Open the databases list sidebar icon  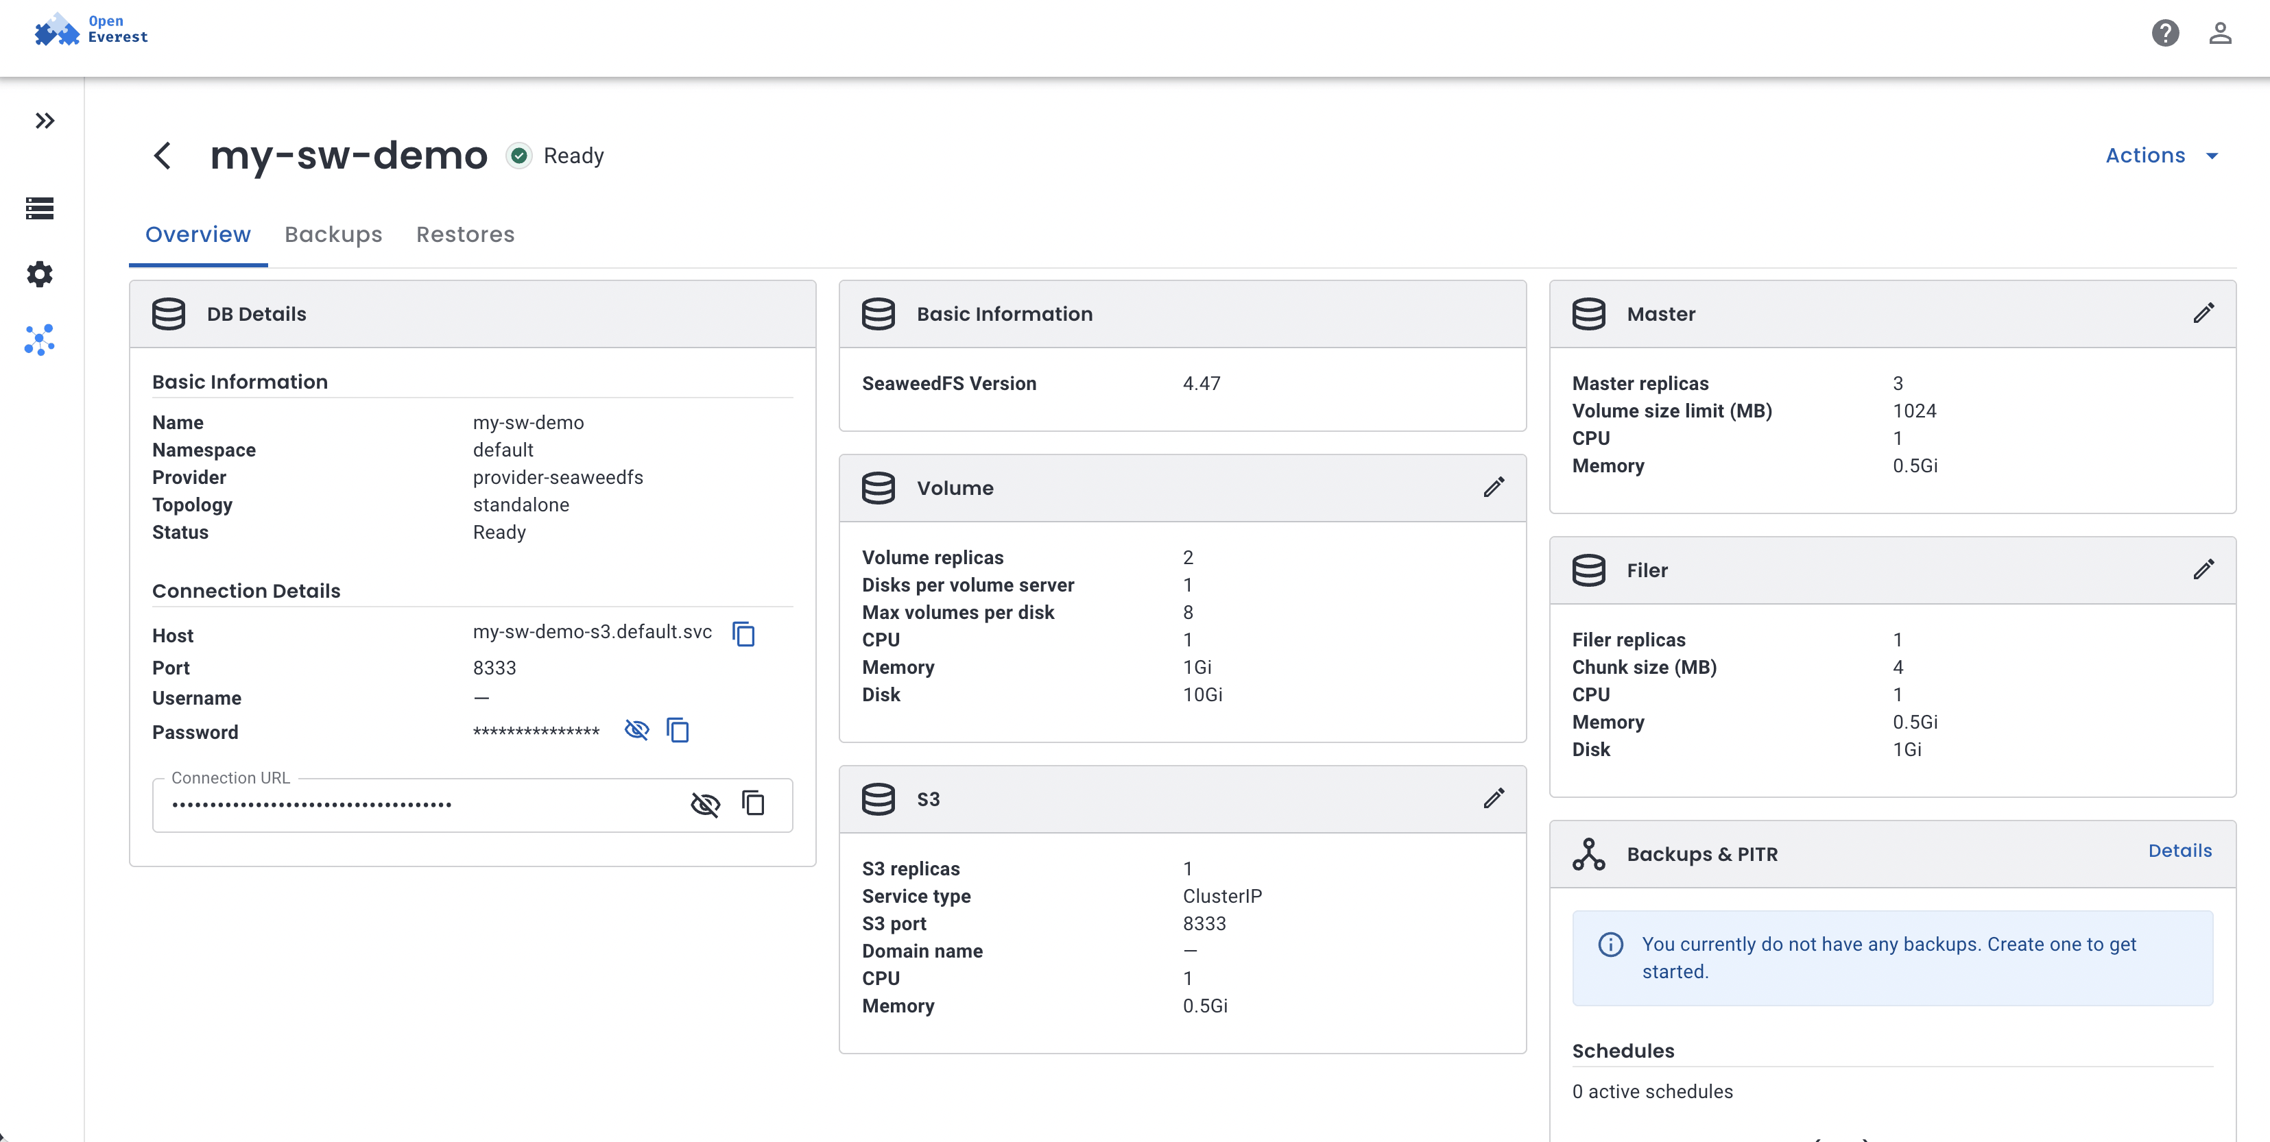tap(40, 208)
